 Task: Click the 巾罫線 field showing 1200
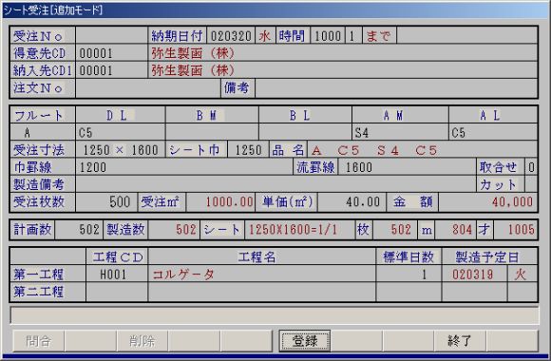[x=184, y=167]
